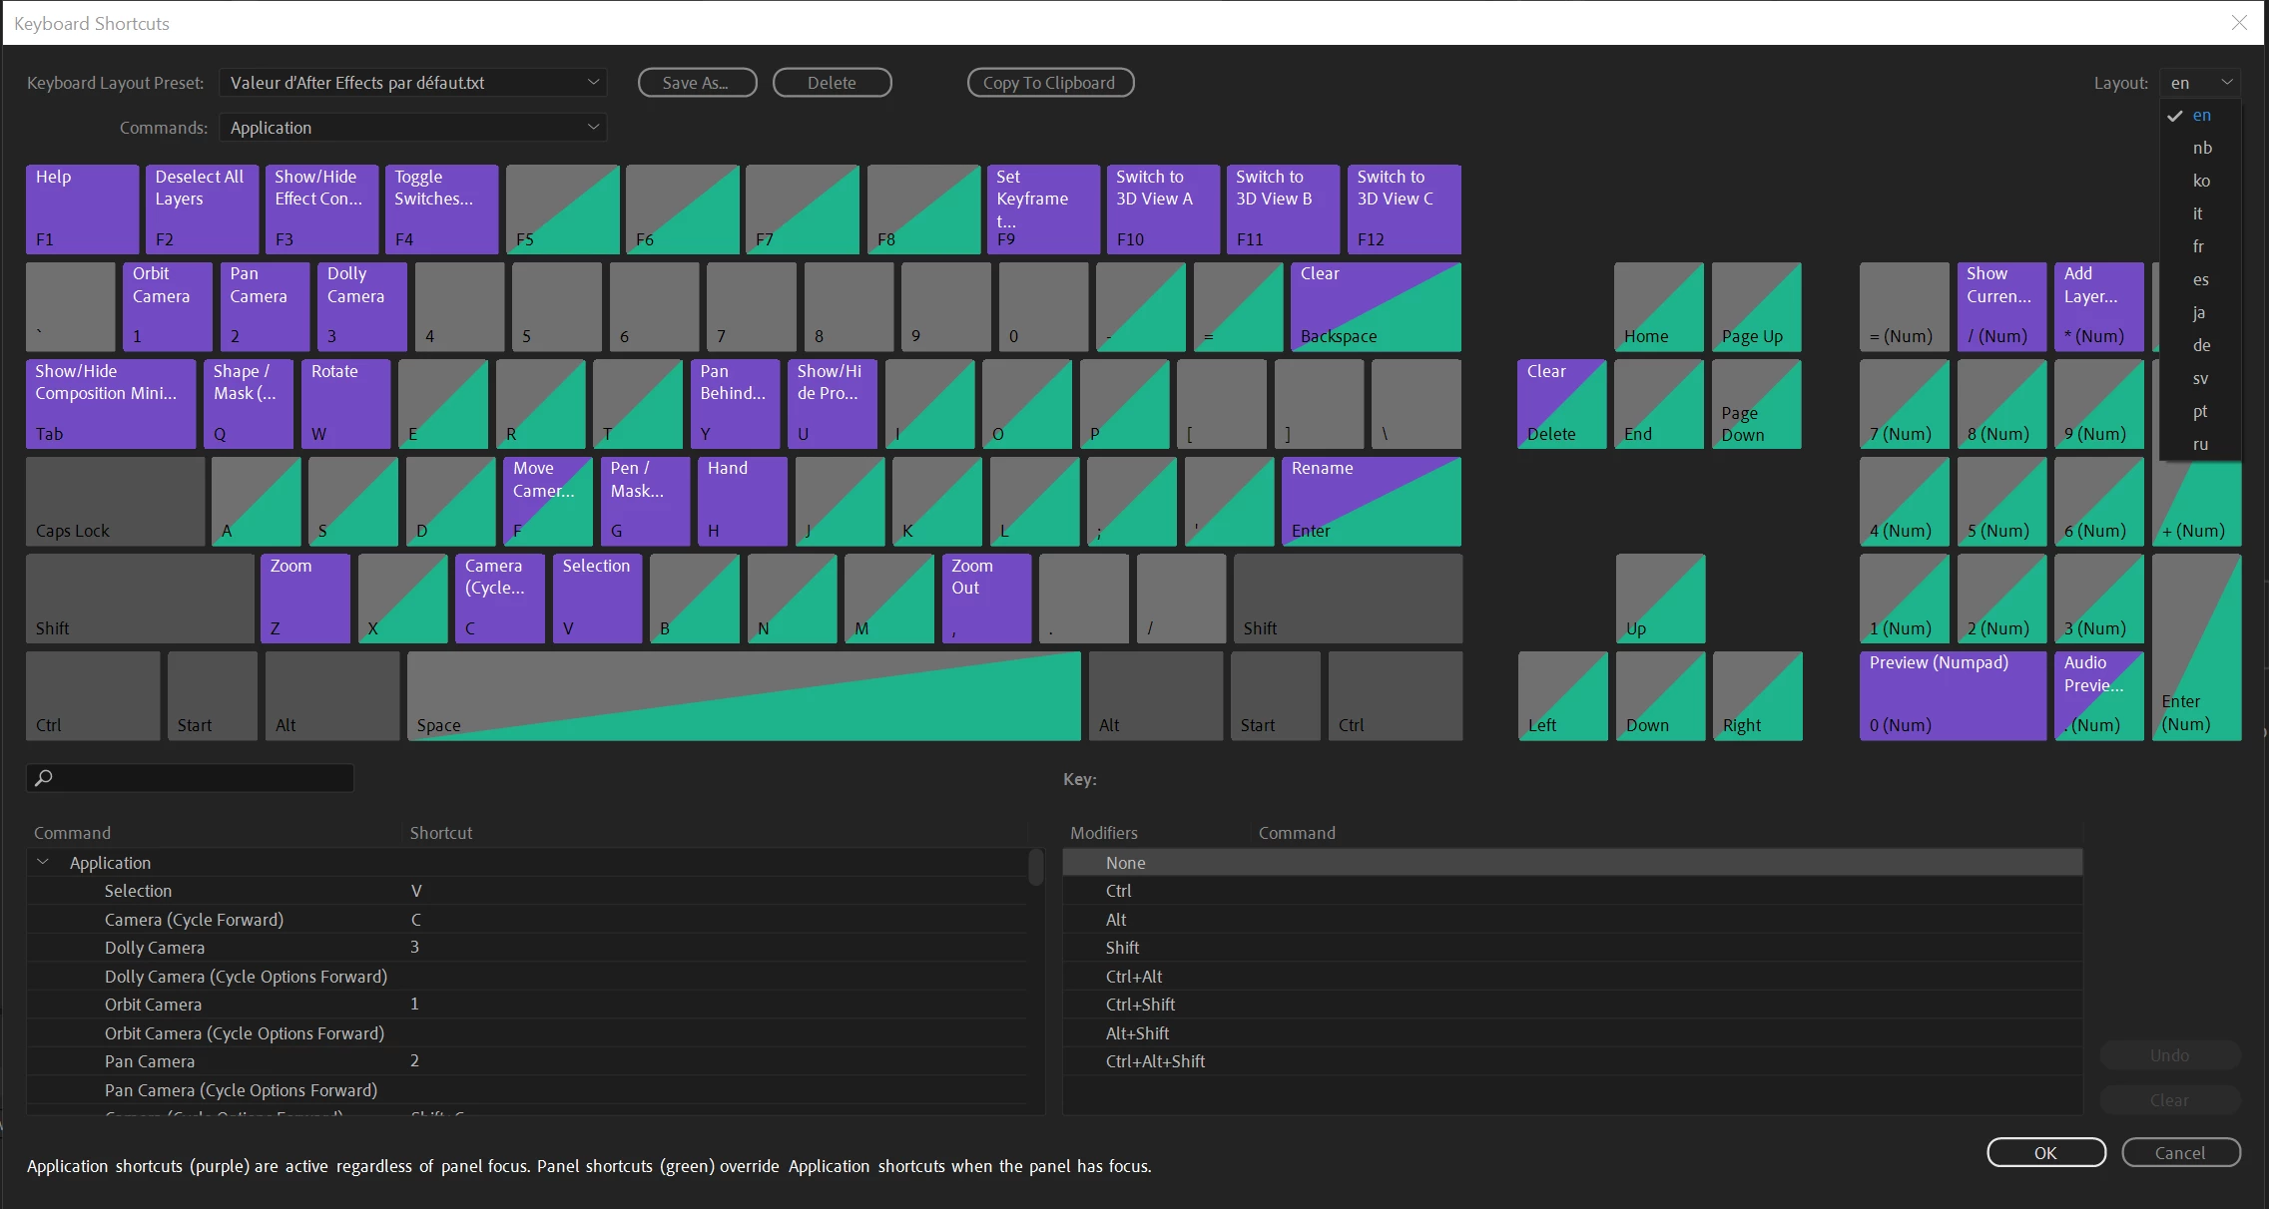Viewport: 2269px width, 1209px height.
Task: Click Copy To Clipboard button
Action: point(1050,83)
